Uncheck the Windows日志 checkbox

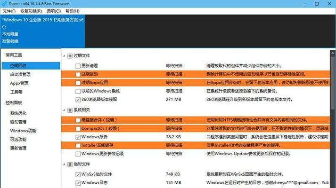[78, 183]
